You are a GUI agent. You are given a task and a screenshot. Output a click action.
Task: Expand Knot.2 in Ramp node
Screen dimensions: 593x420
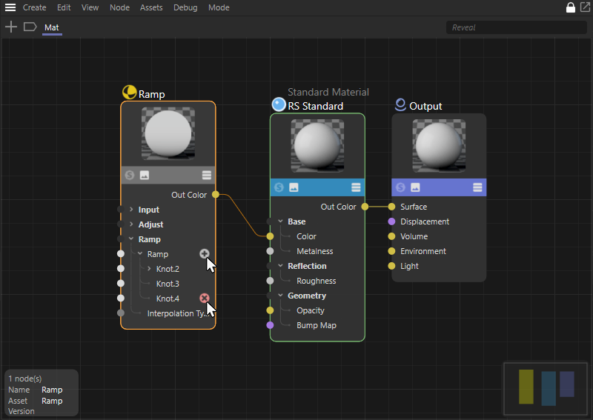149,268
